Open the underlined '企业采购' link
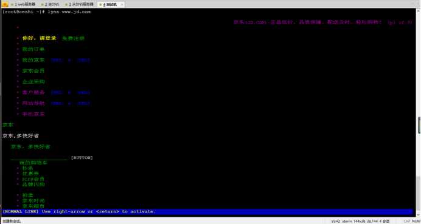 pos(33,81)
